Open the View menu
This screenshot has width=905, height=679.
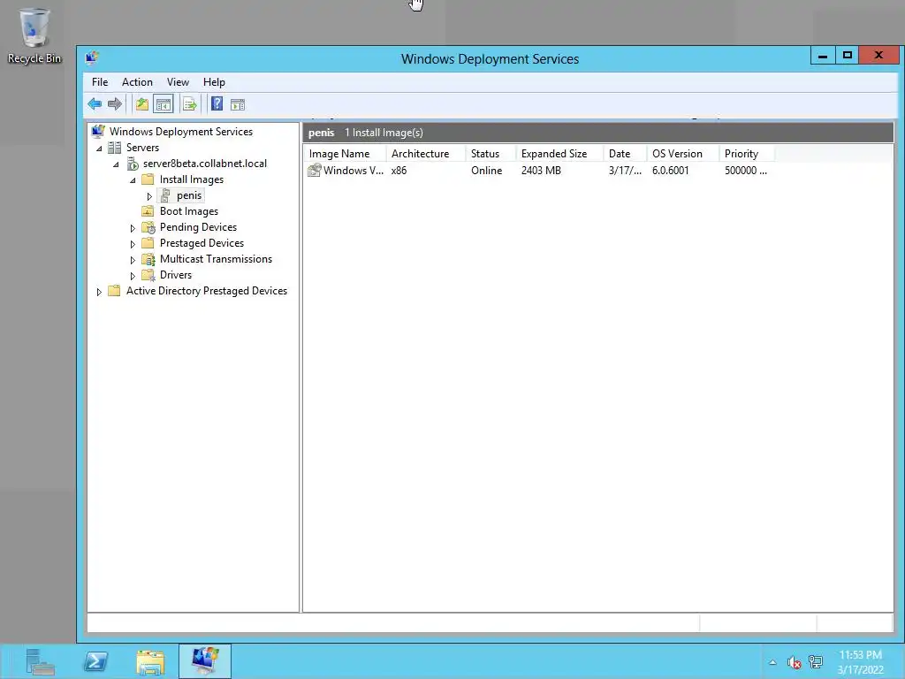pos(178,82)
